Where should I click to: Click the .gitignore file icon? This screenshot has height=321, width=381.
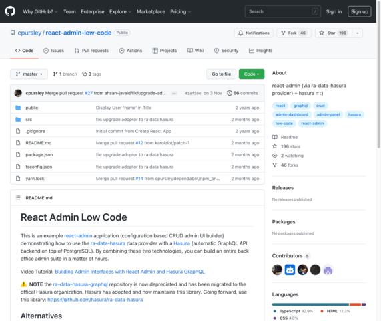pos(18,131)
